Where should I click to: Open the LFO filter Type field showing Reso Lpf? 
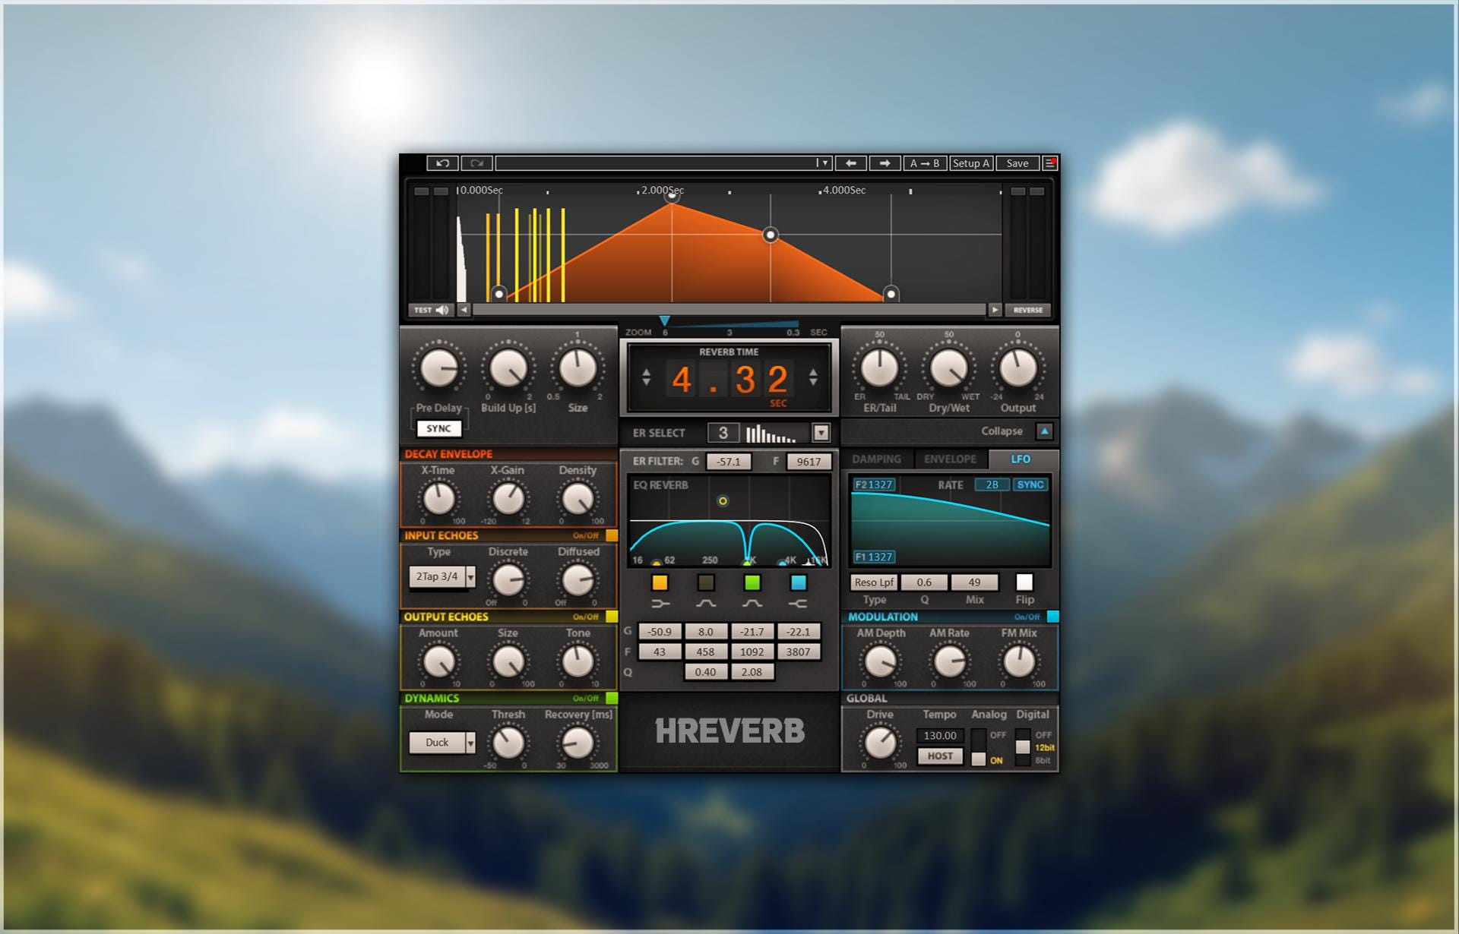[x=874, y=582]
